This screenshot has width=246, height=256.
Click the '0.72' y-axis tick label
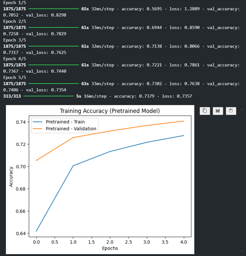(x=21, y=144)
